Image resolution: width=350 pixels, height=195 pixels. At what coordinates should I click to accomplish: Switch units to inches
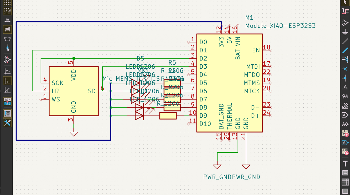point(7,20)
